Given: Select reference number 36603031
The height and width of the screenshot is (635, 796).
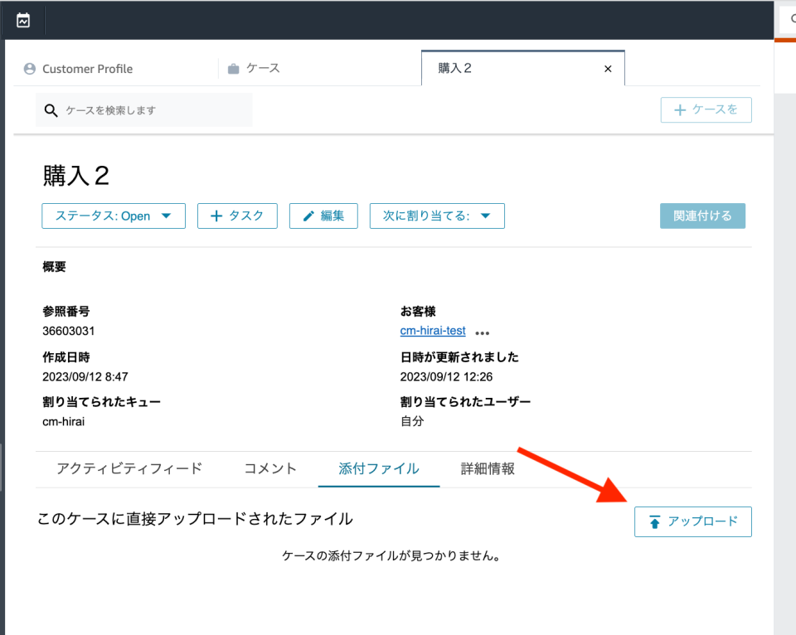Looking at the screenshot, I should (69, 331).
